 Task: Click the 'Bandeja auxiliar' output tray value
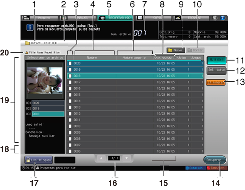point(41,136)
